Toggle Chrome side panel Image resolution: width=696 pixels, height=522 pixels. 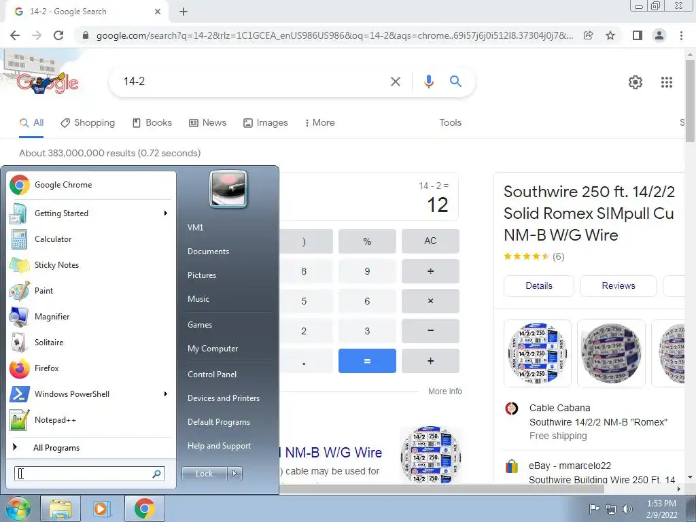click(638, 35)
